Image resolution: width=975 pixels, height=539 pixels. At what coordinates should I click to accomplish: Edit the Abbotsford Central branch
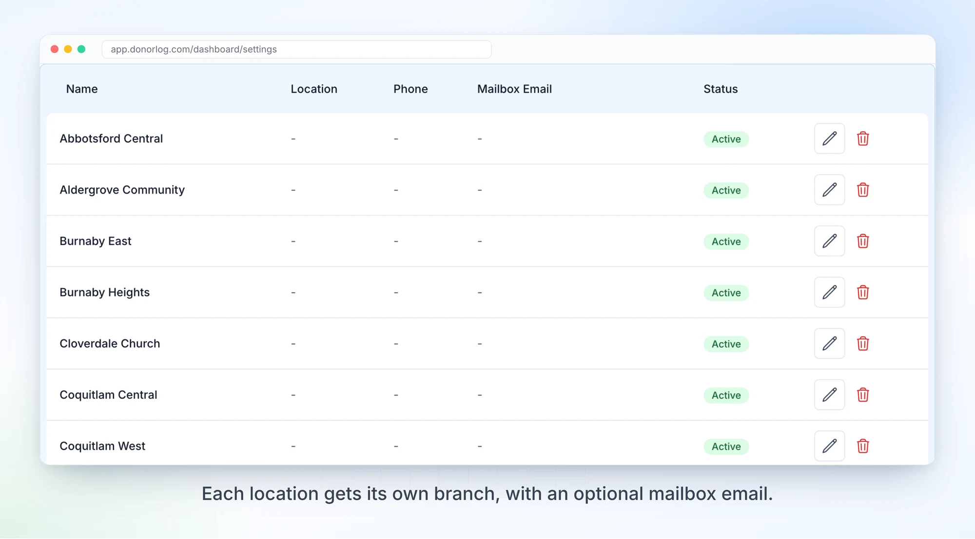point(829,139)
